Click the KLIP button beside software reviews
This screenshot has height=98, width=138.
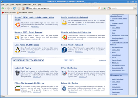click(71, 60)
